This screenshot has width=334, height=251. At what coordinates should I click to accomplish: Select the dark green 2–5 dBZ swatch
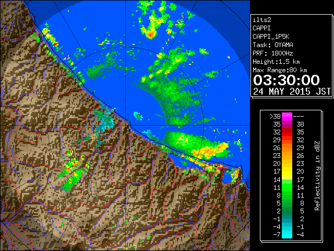(287, 211)
